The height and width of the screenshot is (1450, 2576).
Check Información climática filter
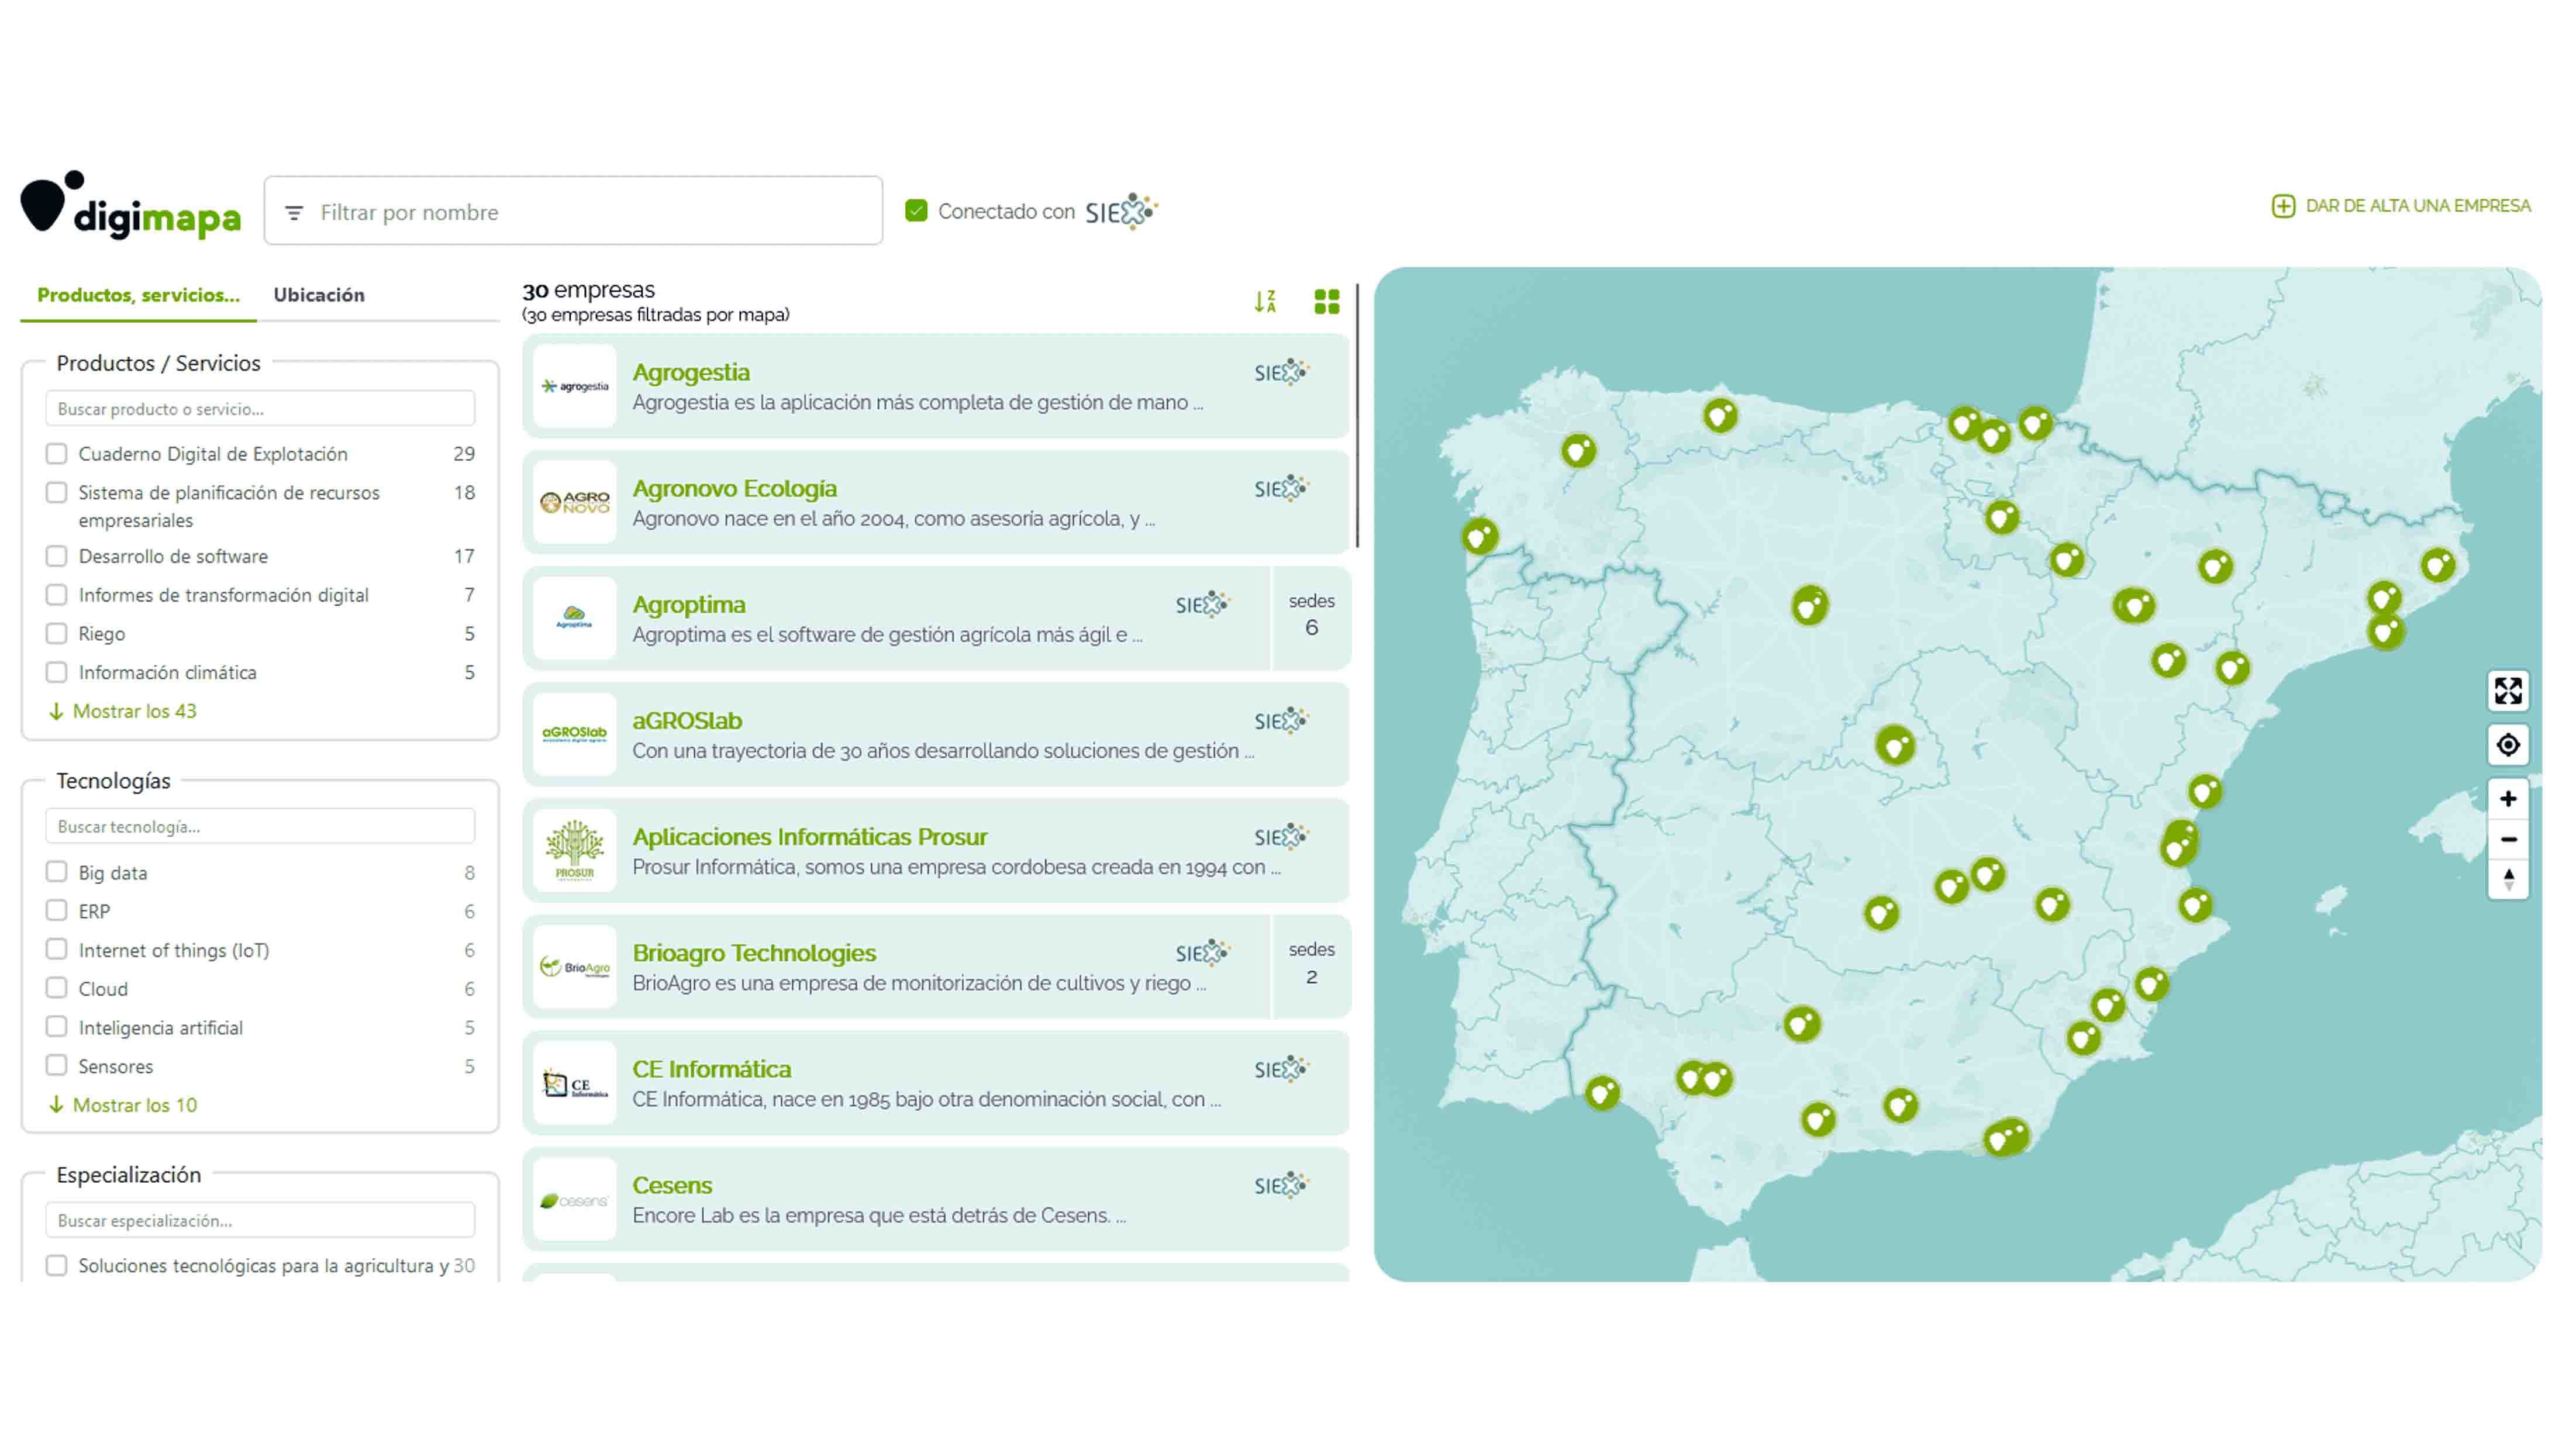tap(57, 673)
